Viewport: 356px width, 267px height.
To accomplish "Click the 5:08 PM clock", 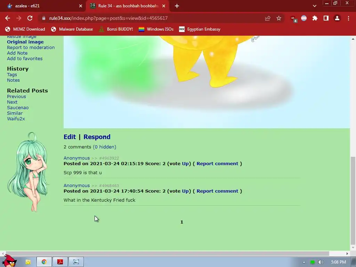I will [x=339, y=262].
